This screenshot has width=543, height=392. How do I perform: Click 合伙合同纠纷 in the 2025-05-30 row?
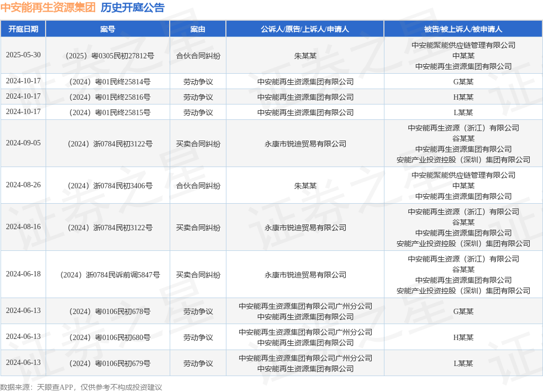coord(198,56)
